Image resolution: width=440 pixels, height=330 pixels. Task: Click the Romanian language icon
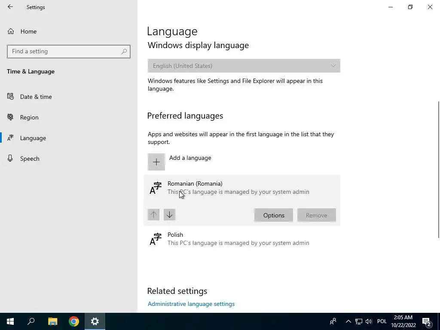click(156, 188)
